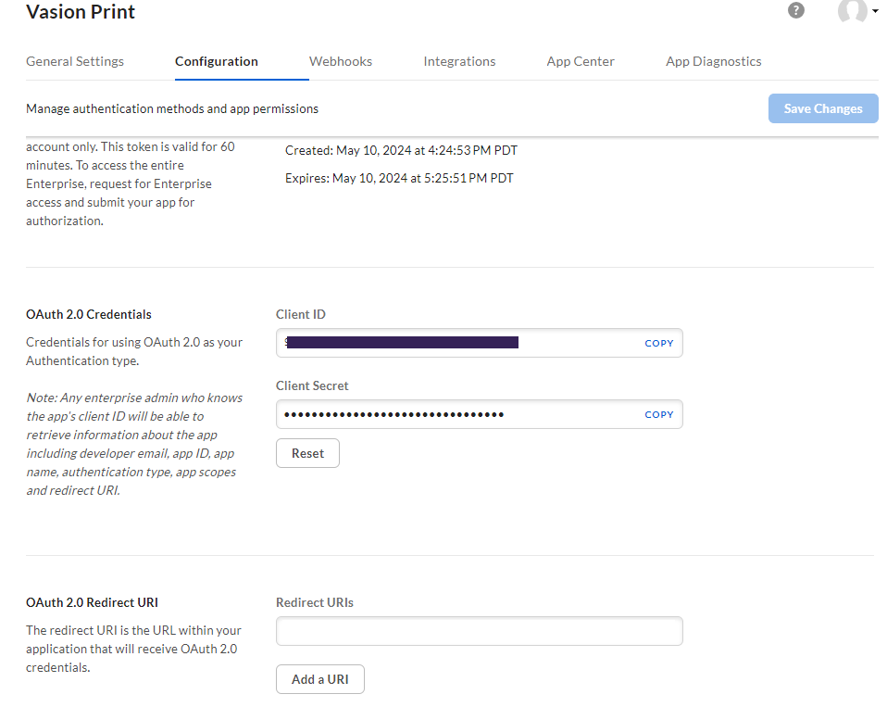Copy the Client Secret value
887x707 pixels.
coord(659,414)
